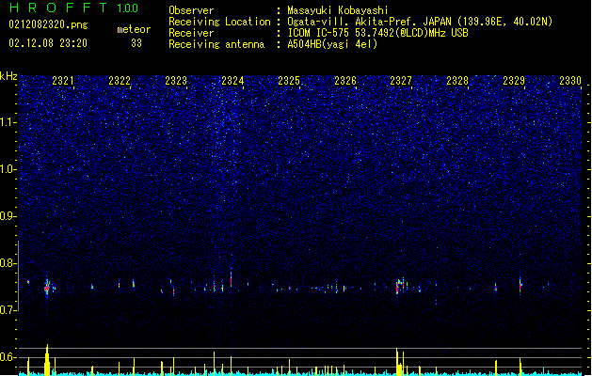Screen dimensions: 592x376
Task: Click the 0.7 kHz frequency tick label
Action: coord(8,310)
